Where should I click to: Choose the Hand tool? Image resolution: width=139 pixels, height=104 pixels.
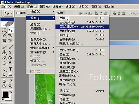[4, 86]
